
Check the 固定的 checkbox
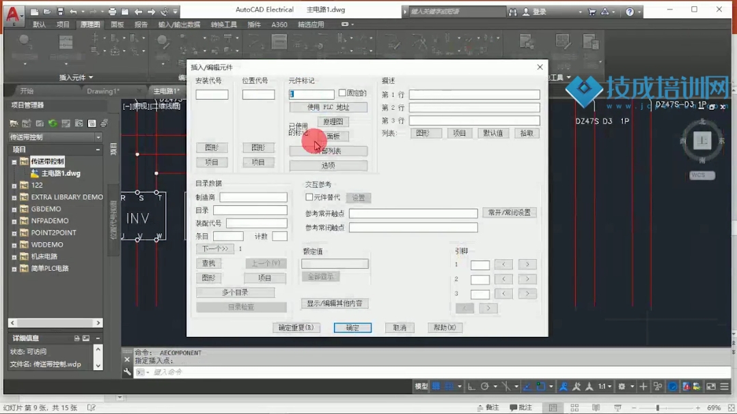[x=342, y=93]
